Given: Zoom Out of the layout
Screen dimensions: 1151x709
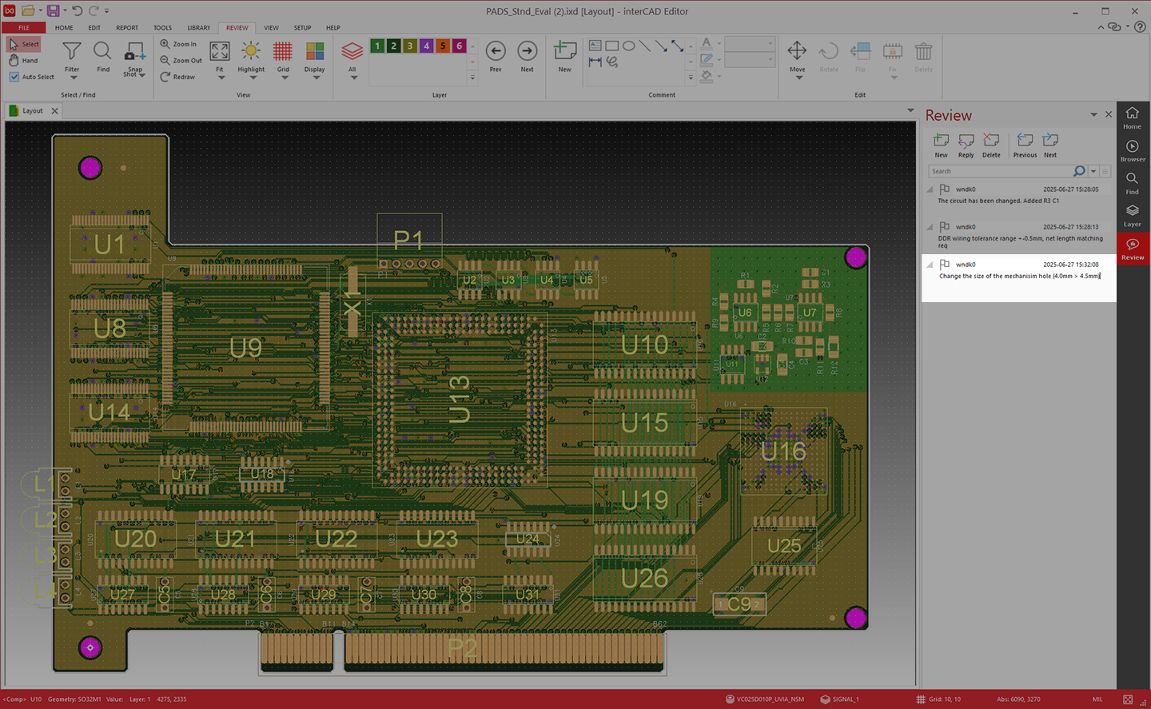Looking at the screenshot, I should click(181, 61).
